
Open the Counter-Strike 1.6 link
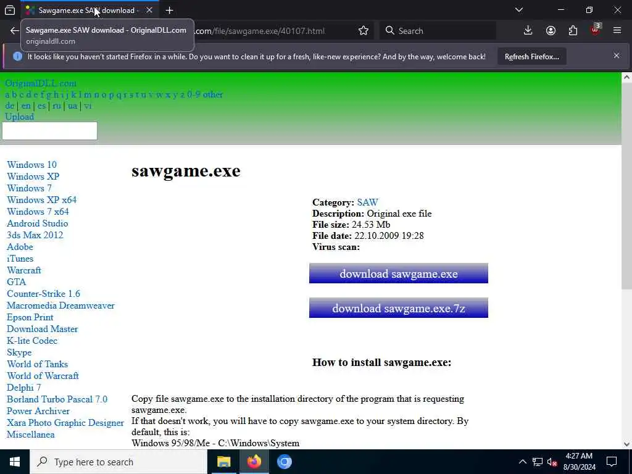(x=44, y=293)
